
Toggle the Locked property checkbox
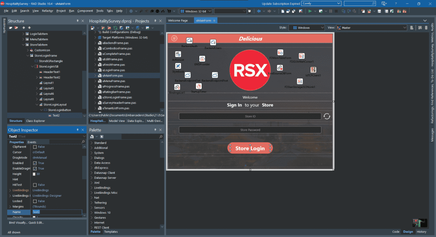coord(35,201)
